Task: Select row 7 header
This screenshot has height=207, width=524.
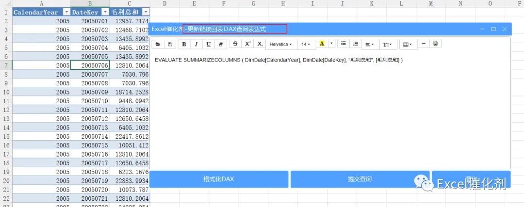Action: point(6,65)
